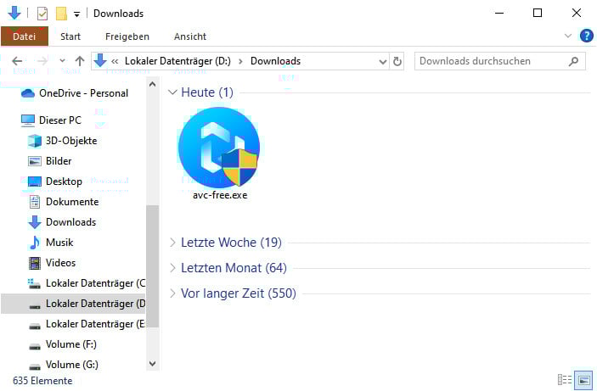
Task: Click the Properties checkmark quick access icon
Action: pos(42,14)
